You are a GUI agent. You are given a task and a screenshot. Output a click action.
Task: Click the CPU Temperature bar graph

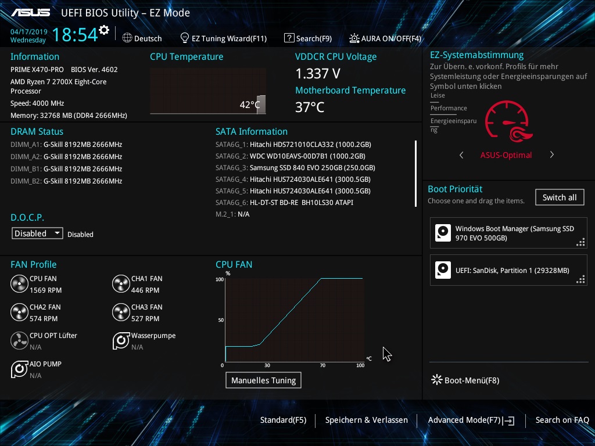pyautogui.click(x=208, y=91)
